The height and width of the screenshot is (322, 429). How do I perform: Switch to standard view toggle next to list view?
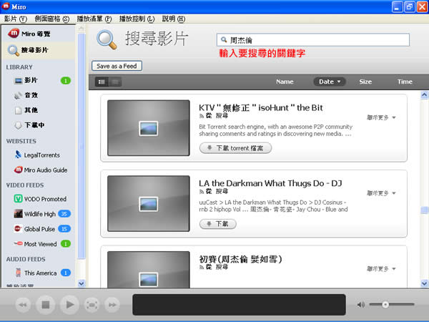tap(115, 82)
